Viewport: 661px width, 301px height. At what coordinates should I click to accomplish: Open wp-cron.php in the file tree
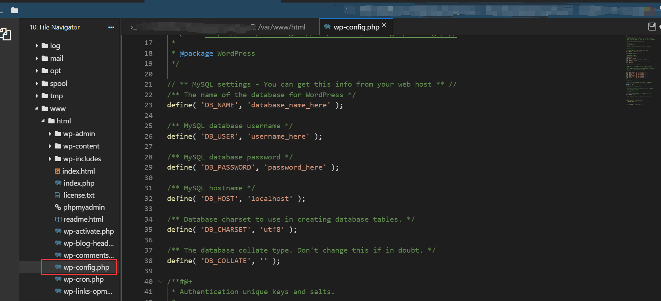coord(84,279)
